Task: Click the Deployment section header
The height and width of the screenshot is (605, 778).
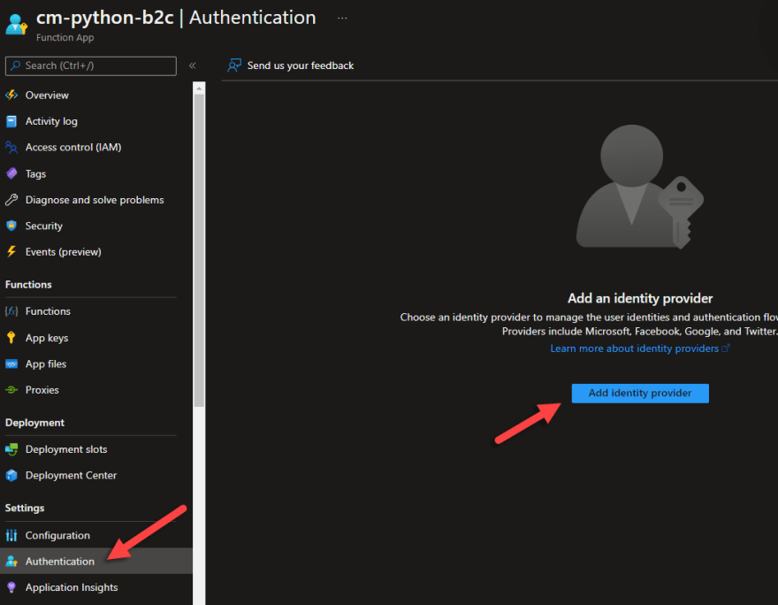Action: coord(34,423)
